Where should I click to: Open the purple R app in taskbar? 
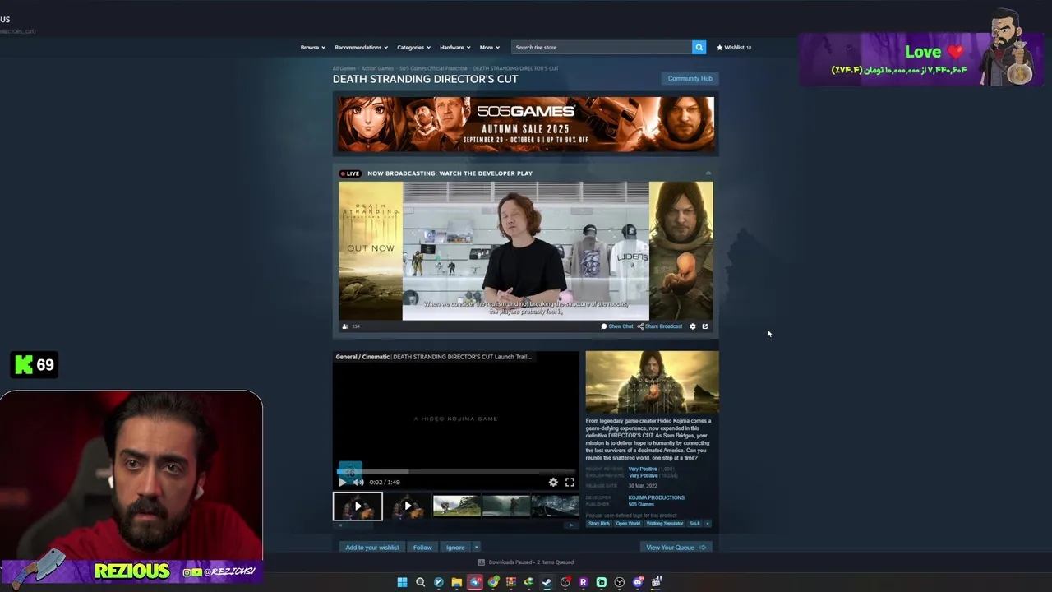pyautogui.click(x=583, y=582)
